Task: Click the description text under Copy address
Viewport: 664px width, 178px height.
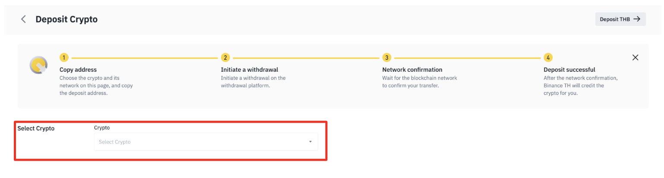Action: point(96,86)
